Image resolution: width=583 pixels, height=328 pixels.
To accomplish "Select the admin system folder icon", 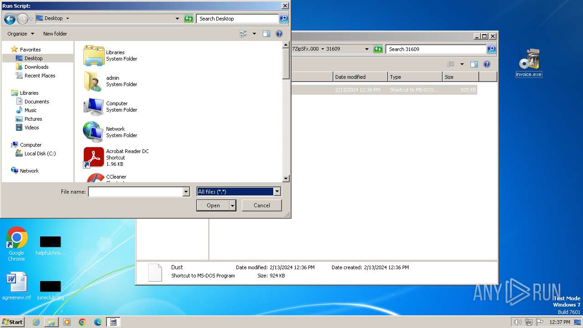I will tap(94, 81).
